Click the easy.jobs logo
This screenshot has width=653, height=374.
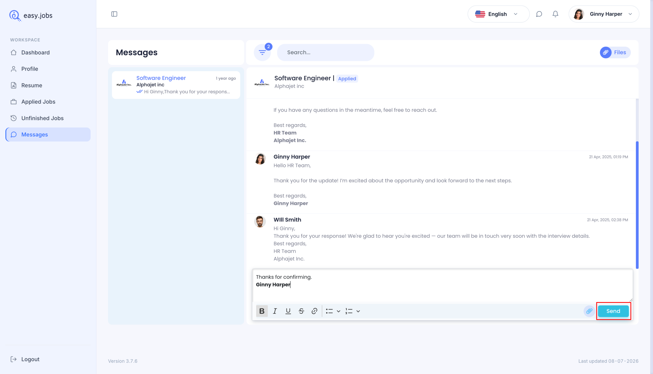[31, 15]
